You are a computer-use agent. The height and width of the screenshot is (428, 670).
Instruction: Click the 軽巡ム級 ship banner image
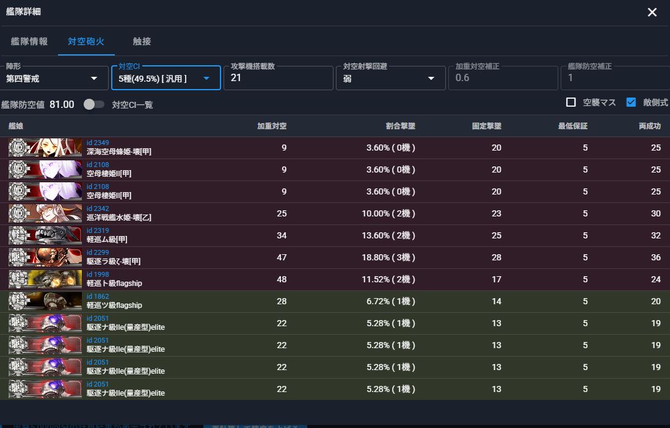coord(45,235)
